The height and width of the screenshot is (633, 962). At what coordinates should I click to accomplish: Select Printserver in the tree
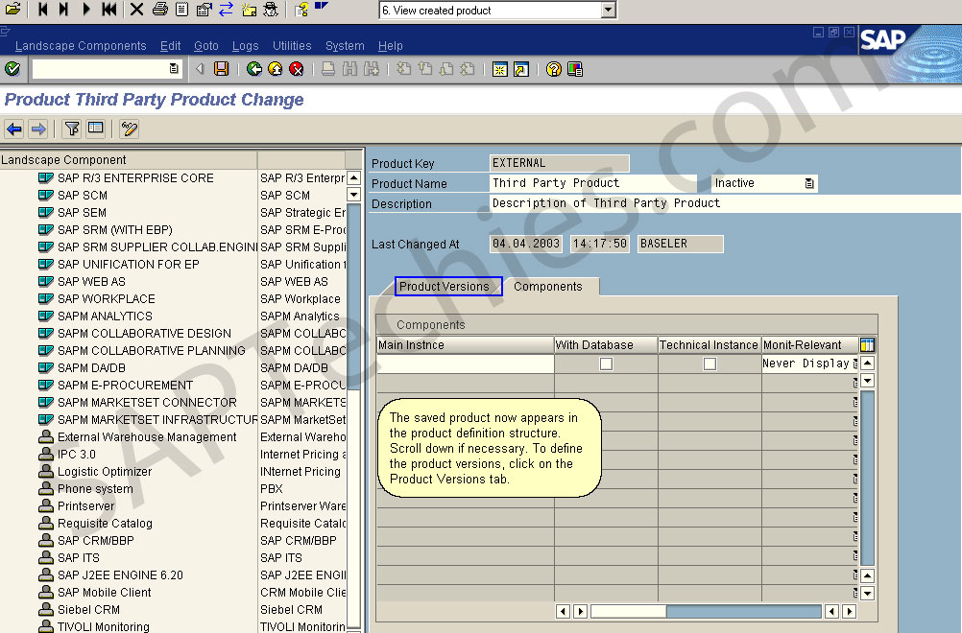click(x=85, y=506)
